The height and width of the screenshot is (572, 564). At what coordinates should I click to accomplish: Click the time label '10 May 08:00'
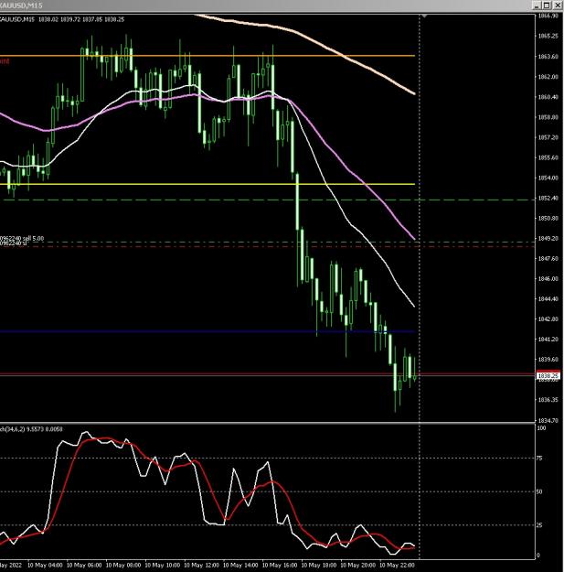click(122, 565)
